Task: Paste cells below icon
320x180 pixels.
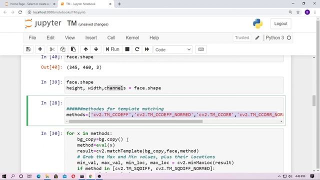Action: point(73,49)
